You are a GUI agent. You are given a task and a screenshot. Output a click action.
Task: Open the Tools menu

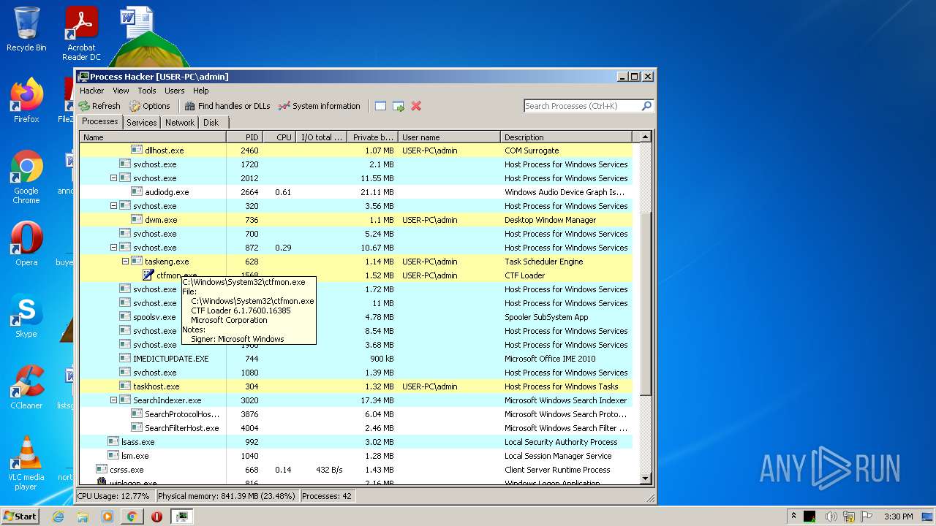[147, 91]
